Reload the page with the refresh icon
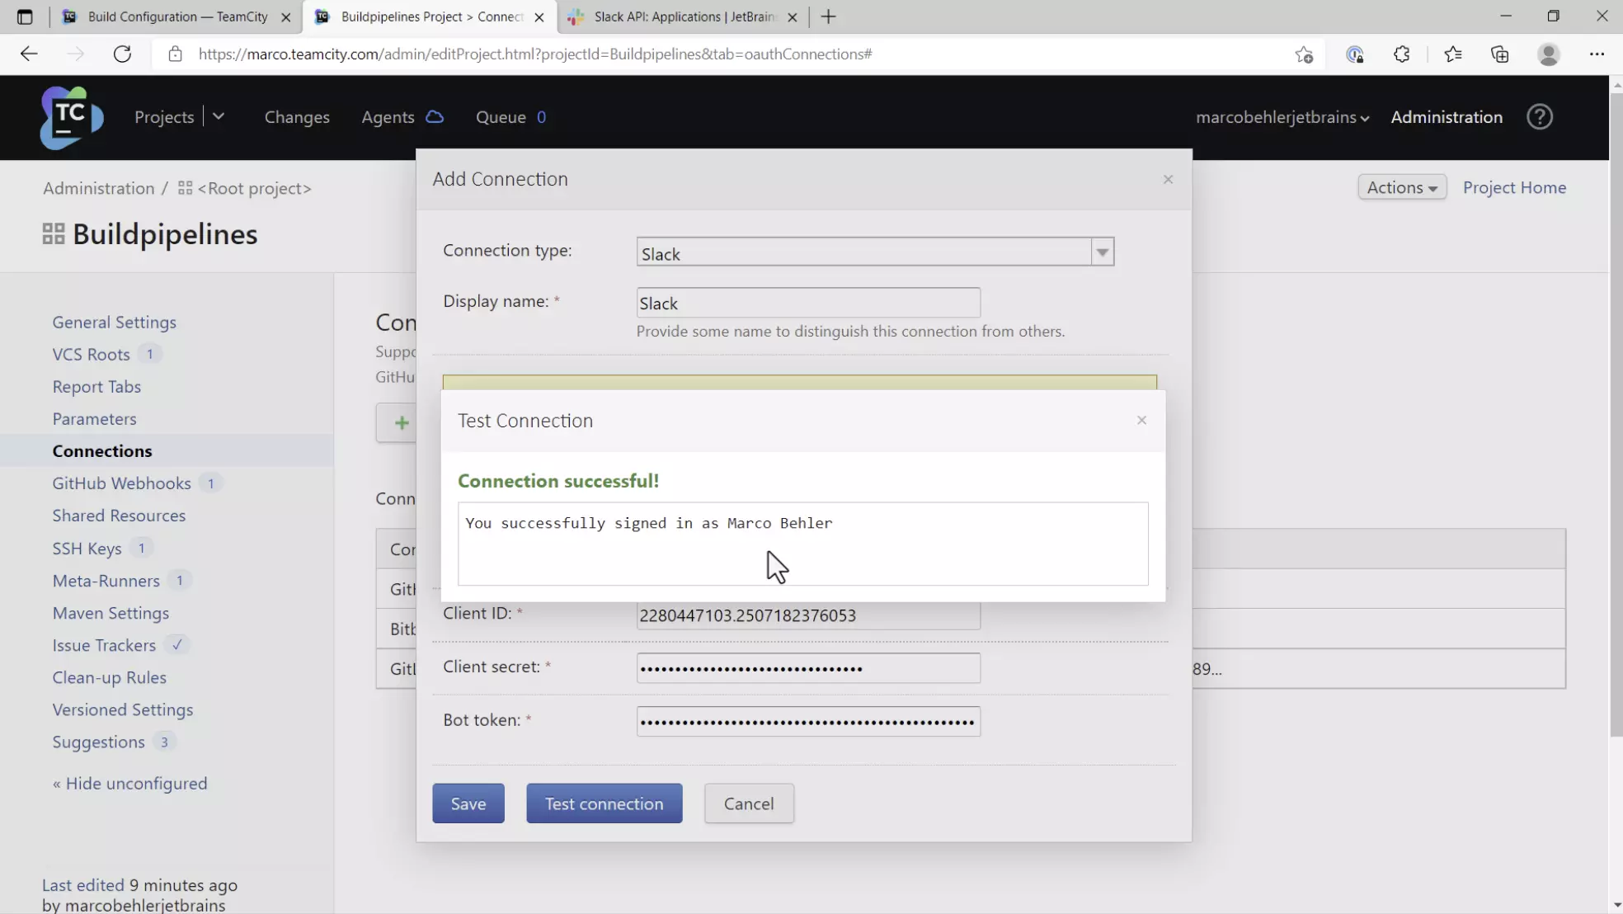The height and width of the screenshot is (914, 1623). click(x=122, y=54)
